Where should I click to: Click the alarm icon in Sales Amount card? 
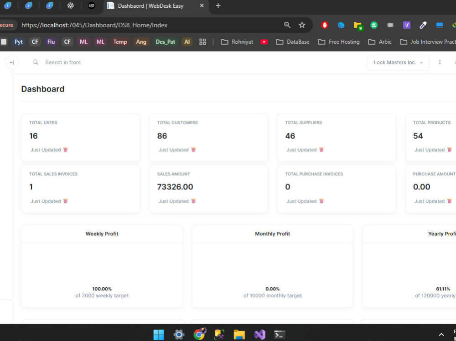pyautogui.click(x=193, y=201)
